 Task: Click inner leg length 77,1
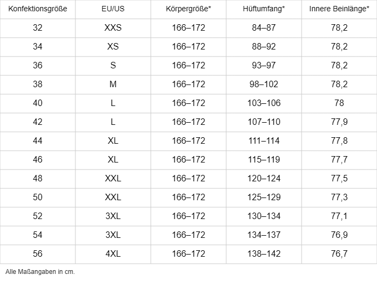pyautogui.click(x=339, y=216)
